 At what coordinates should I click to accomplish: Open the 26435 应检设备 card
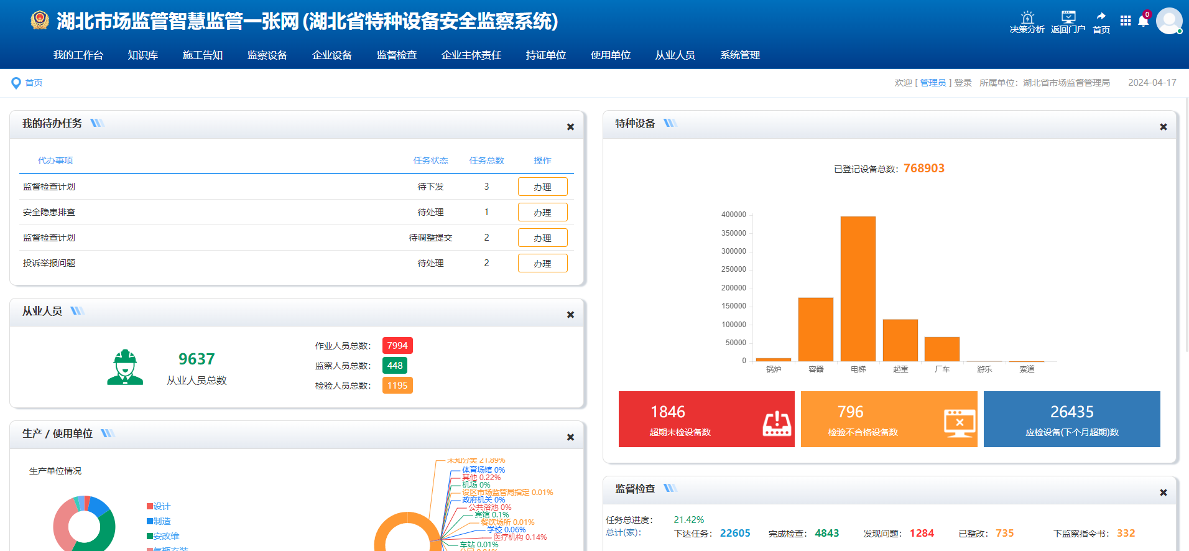pyautogui.click(x=1072, y=419)
